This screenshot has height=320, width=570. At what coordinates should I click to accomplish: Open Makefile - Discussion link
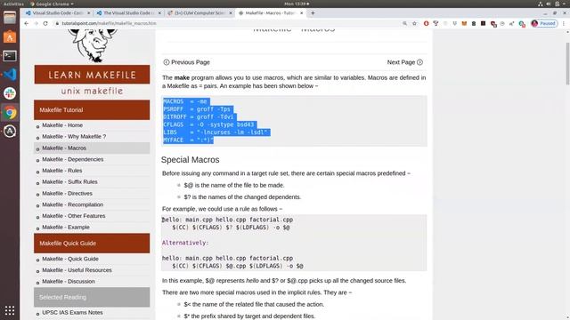point(69,282)
